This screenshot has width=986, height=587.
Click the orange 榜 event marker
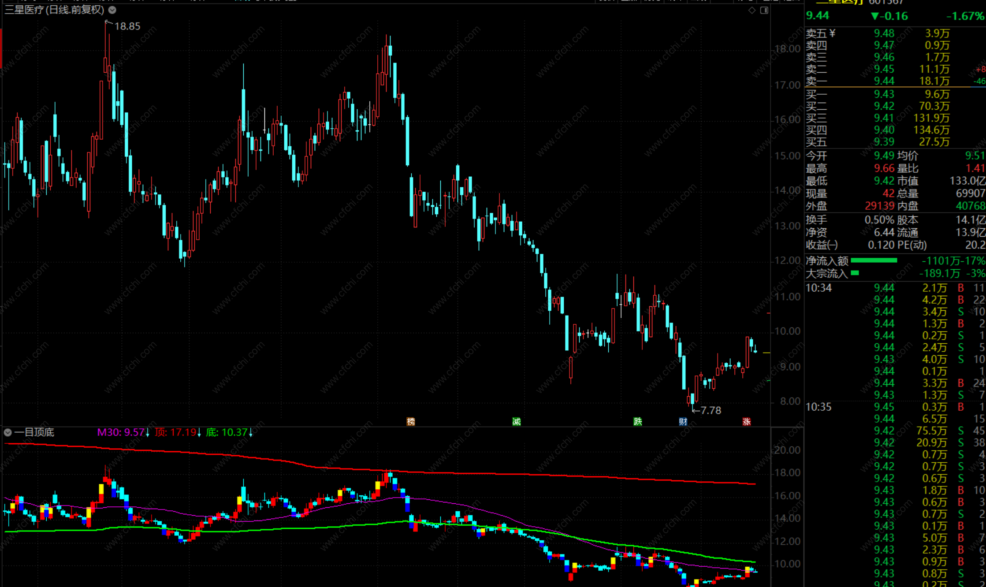(411, 422)
